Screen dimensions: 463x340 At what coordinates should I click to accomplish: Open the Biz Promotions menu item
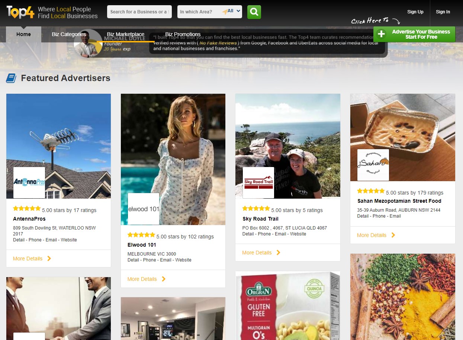tap(183, 34)
